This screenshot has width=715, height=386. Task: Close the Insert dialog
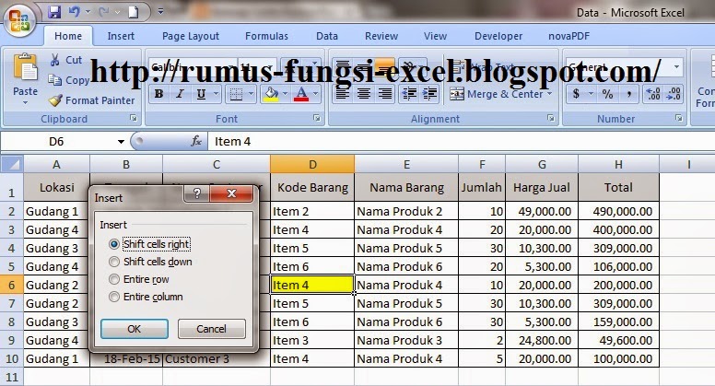click(x=231, y=193)
